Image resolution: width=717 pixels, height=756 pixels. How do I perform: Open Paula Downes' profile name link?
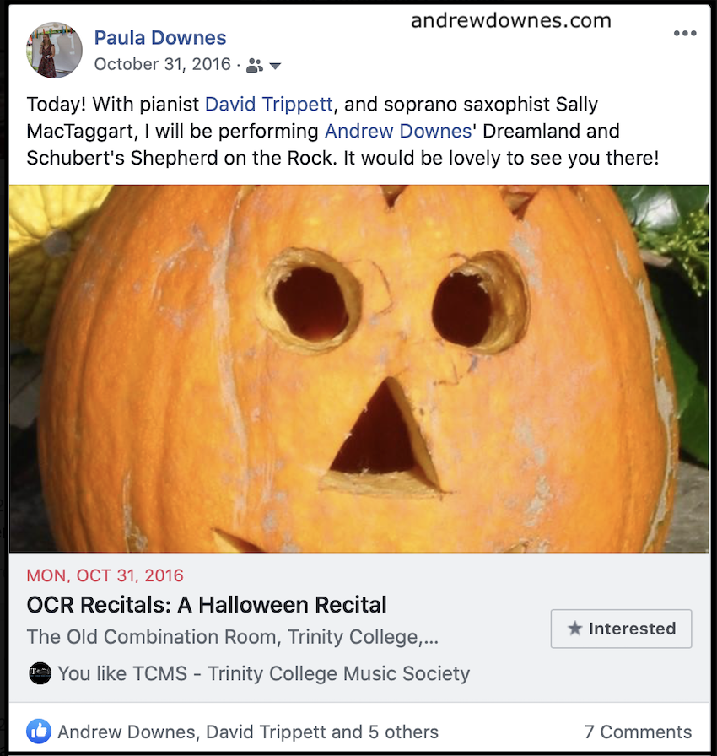click(160, 38)
